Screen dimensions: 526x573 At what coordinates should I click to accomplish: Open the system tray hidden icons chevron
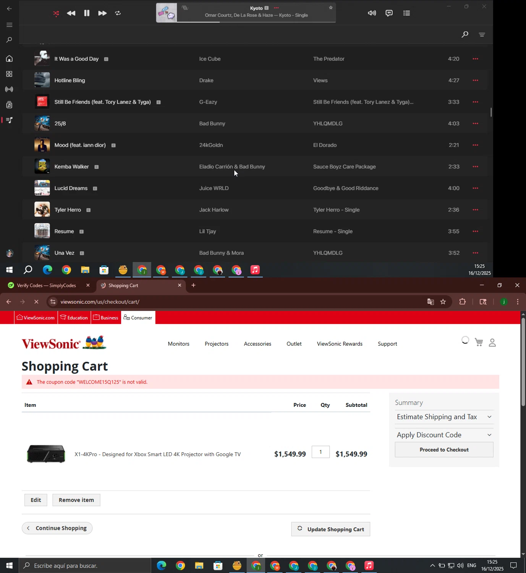tap(432, 565)
